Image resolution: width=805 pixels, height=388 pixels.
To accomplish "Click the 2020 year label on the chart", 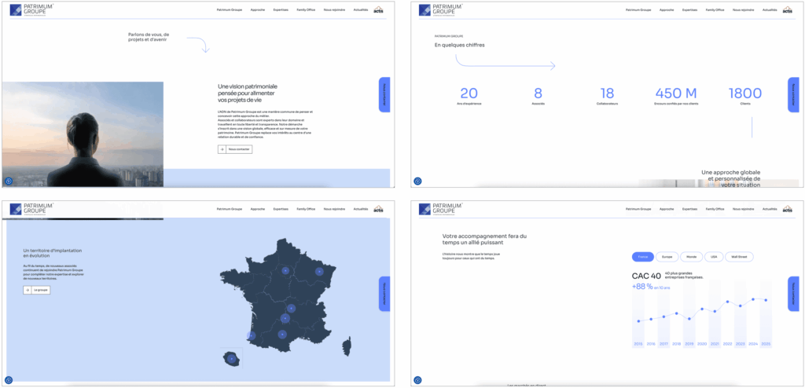I will 702,343.
